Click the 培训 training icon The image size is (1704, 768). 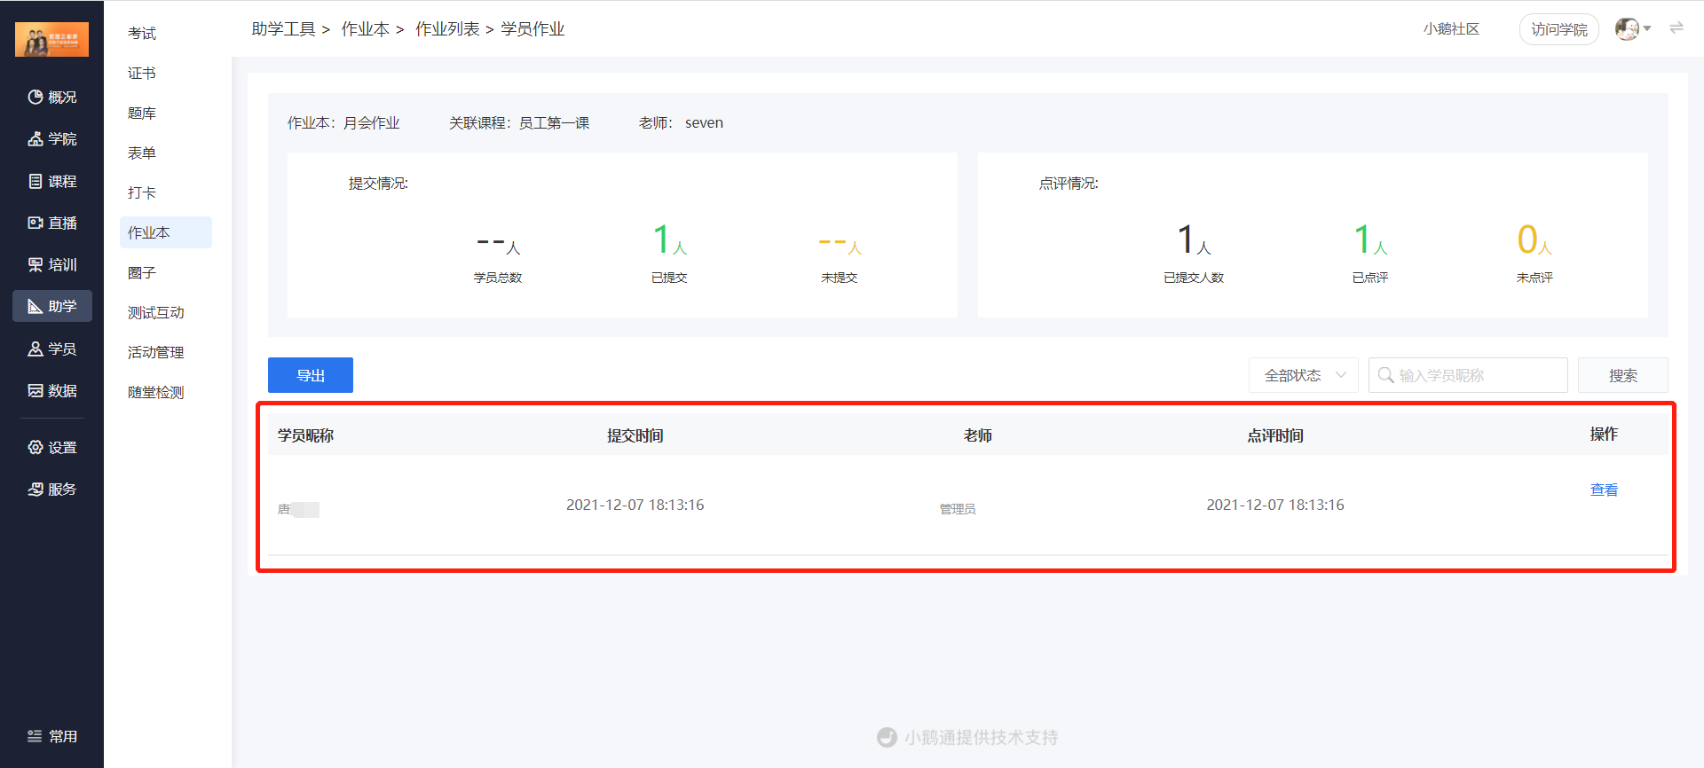[x=35, y=265]
